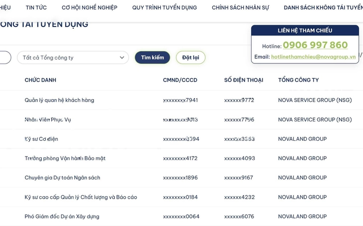Click ID value xxxxxxxx0064
363x226 pixels.
[181, 217]
